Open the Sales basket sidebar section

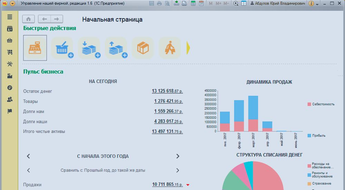pos(10,40)
